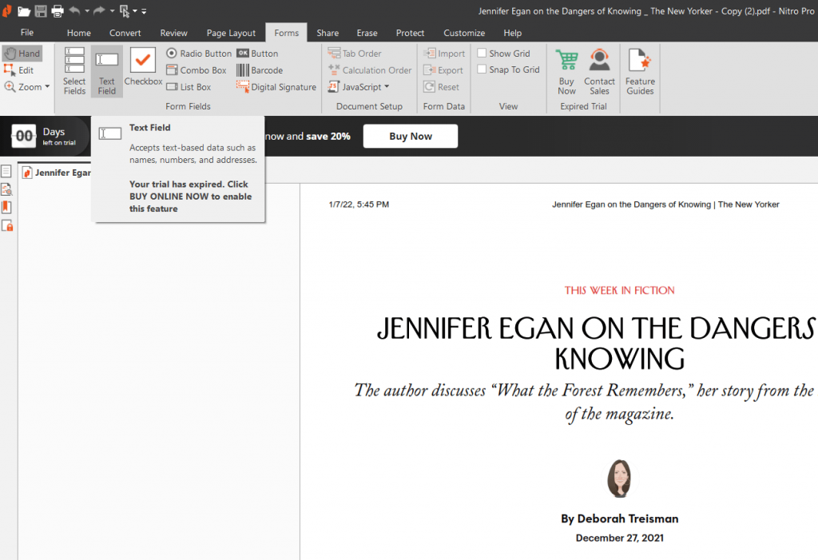Image resolution: width=818 pixels, height=560 pixels.
Task: Select the Edit tool
Action: (19, 70)
